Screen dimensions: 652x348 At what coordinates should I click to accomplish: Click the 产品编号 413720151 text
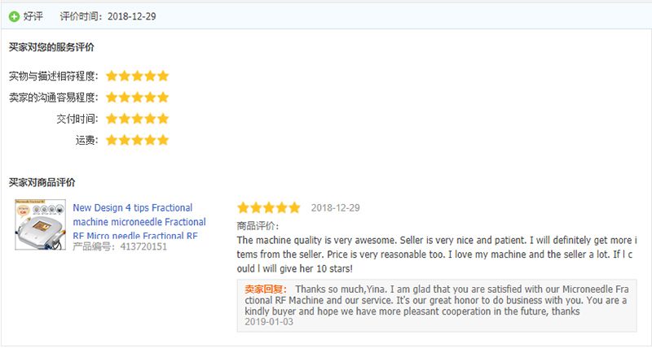(120, 247)
